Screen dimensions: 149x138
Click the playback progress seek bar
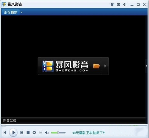click(x=74, y=125)
